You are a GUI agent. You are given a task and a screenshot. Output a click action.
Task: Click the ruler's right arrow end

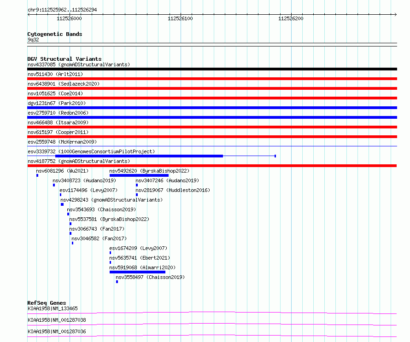pos(396,14)
